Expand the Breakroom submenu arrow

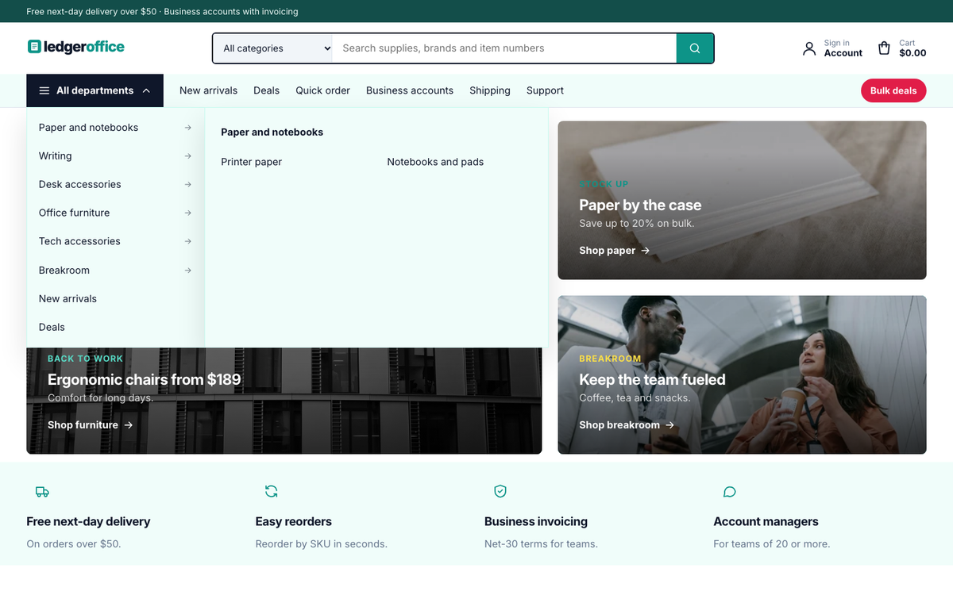point(187,271)
